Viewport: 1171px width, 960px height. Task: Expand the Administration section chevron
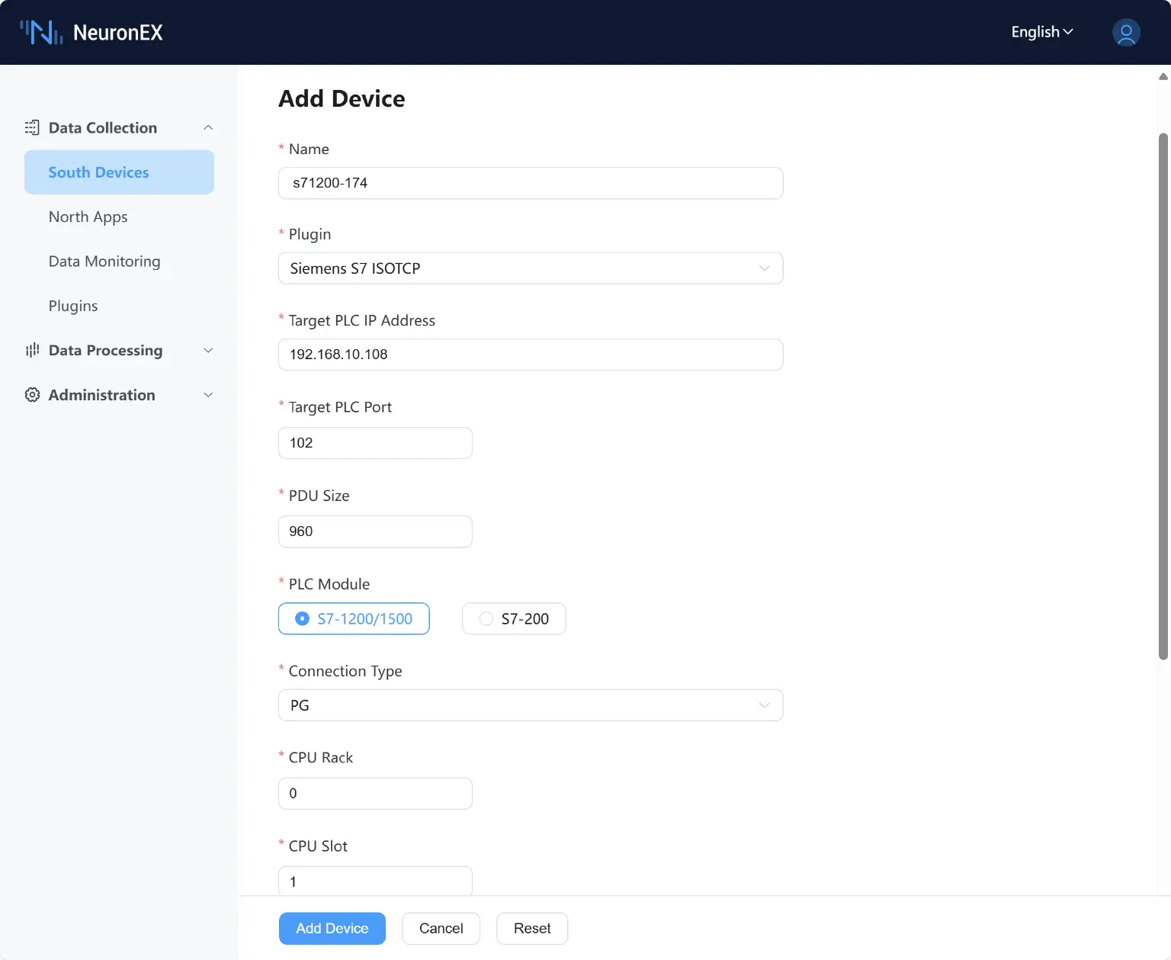[x=208, y=395]
